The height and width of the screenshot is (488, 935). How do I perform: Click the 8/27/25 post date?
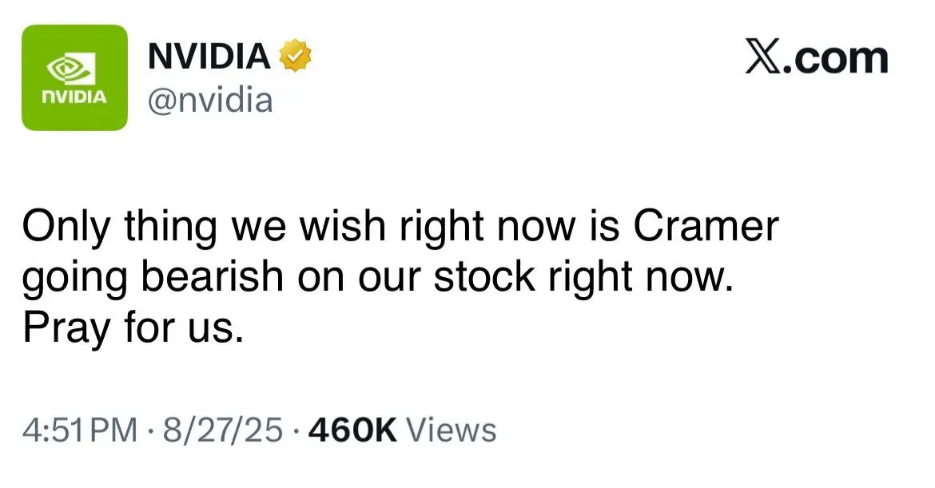pos(222,430)
